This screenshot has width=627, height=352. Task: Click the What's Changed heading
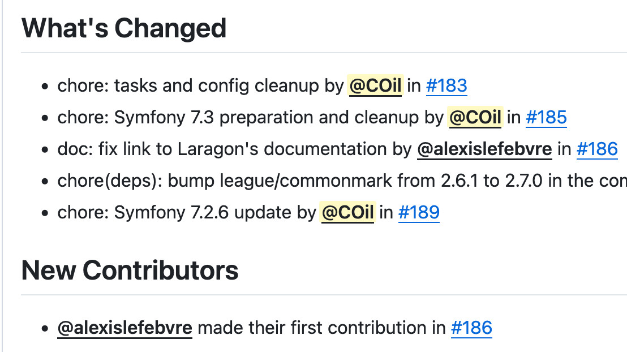click(x=124, y=28)
